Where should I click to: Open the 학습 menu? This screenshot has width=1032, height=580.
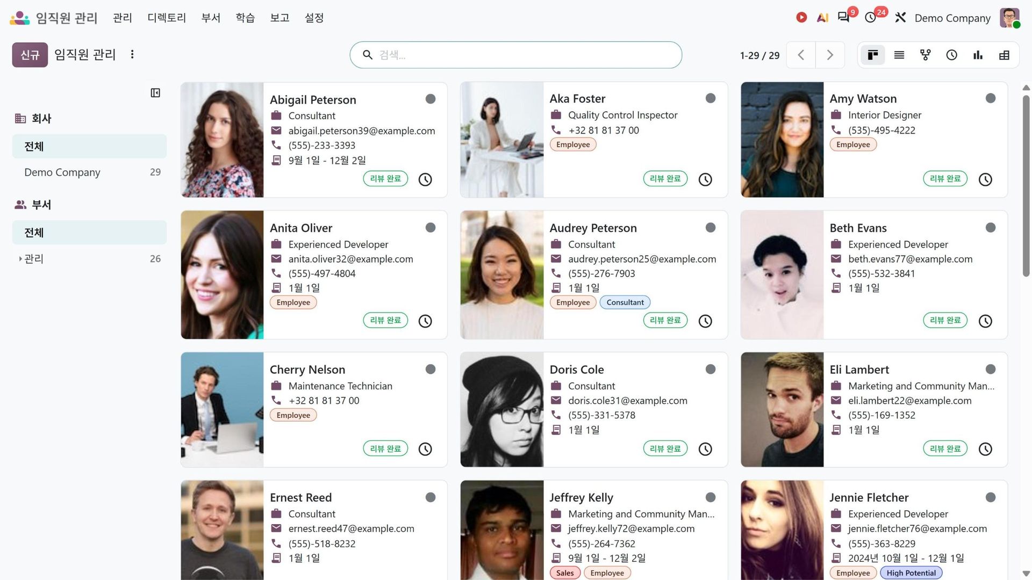pyautogui.click(x=245, y=18)
